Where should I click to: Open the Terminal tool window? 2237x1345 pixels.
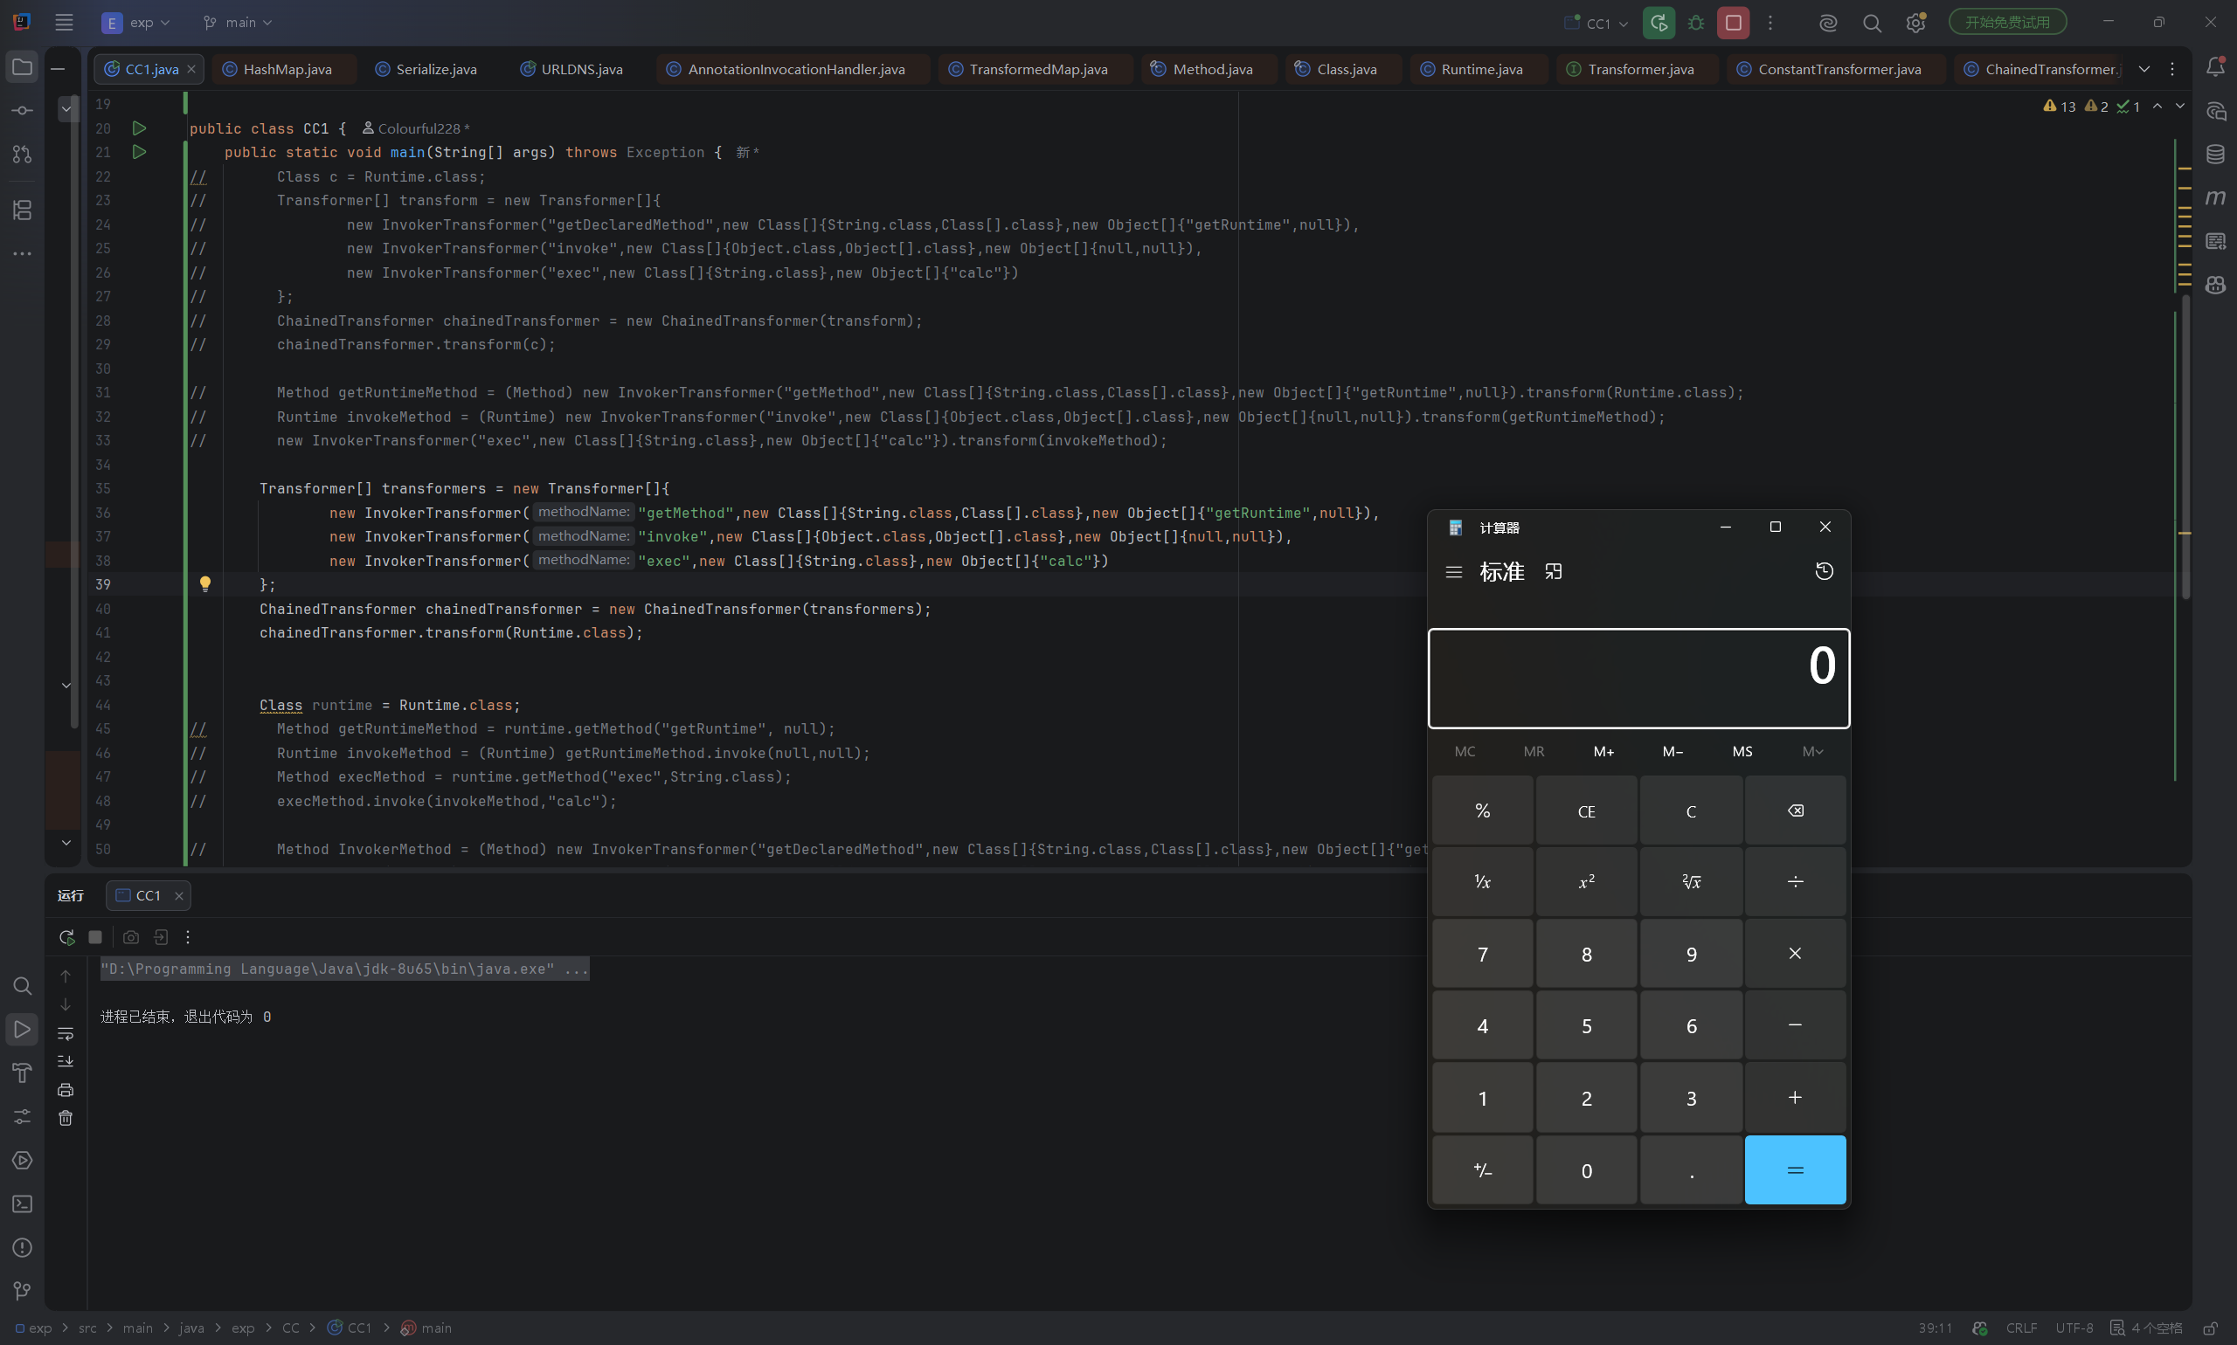tap(22, 1204)
